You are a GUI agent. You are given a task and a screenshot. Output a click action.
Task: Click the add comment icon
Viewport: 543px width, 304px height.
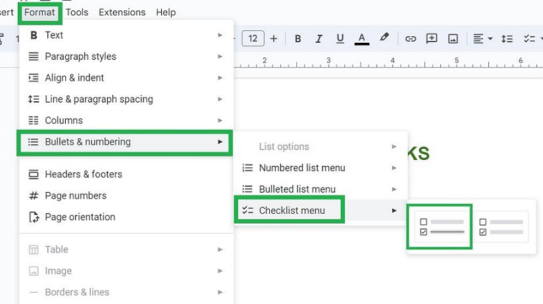(432, 39)
